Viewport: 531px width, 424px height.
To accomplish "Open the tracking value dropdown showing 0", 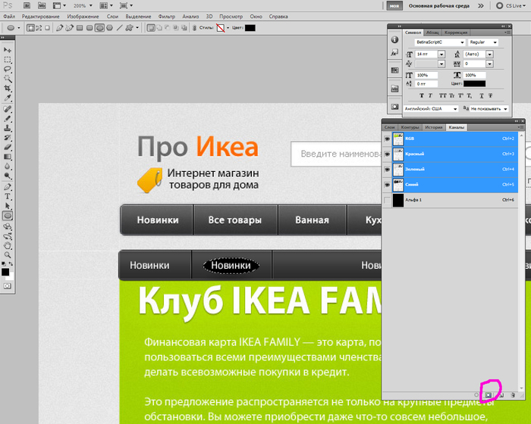I will click(x=490, y=64).
